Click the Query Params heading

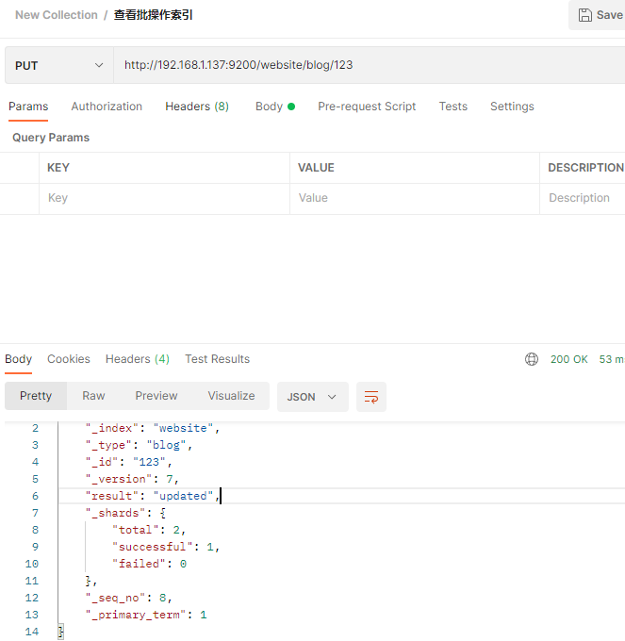pos(51,138)
